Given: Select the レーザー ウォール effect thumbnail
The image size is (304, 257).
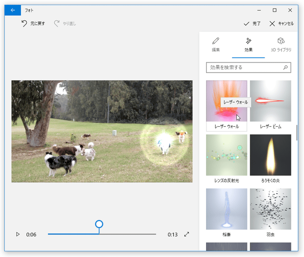Looking at the screenshot, I should coord(227,101).
